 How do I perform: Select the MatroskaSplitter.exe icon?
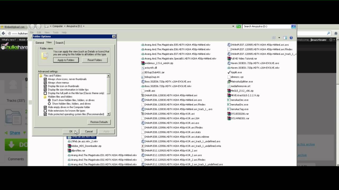pos(229,82)
